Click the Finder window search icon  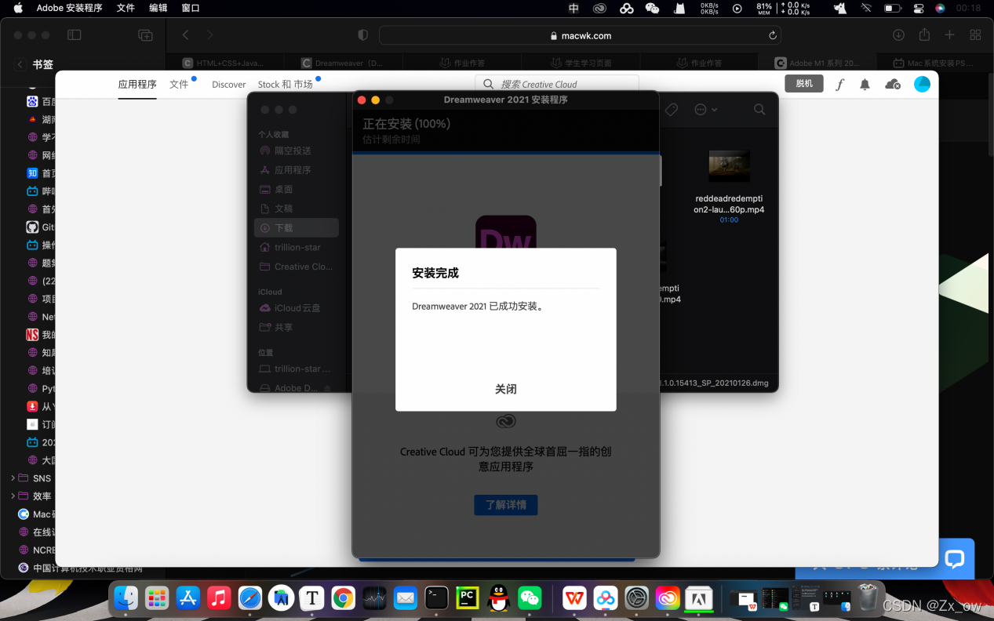coord(759,110)
